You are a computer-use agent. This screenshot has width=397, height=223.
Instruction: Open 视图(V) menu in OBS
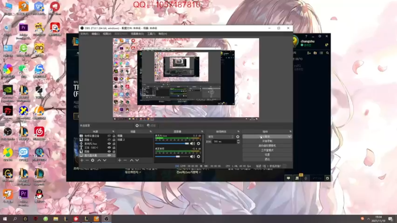click(107, 34)
